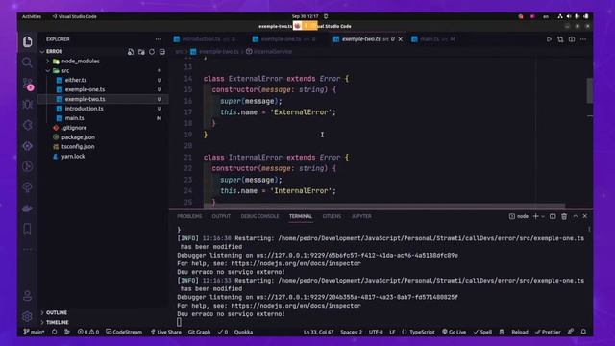
Task: Open Git Graph from status bar
Action: [199, 332]
